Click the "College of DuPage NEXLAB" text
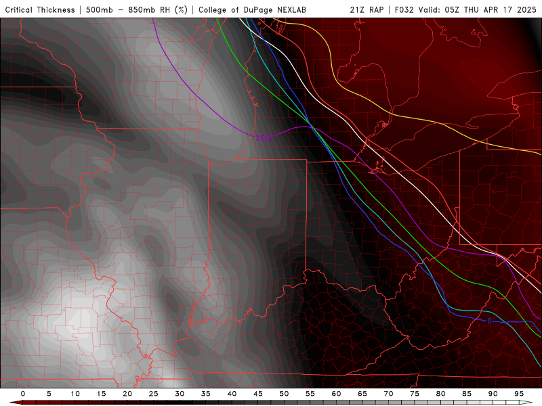The image size is (542, 406). coord(252,9)
